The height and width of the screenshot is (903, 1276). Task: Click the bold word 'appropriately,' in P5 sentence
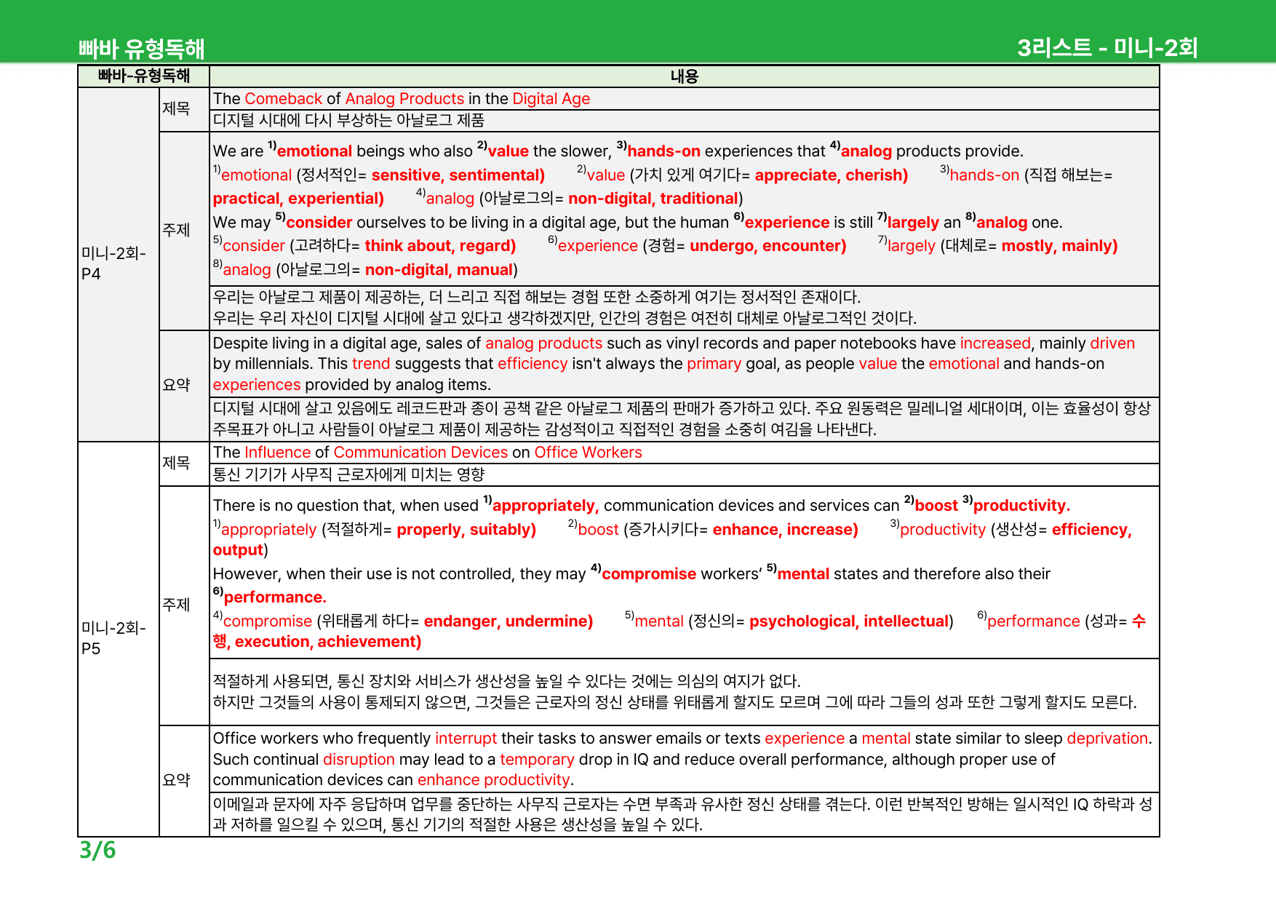[546, 506]
